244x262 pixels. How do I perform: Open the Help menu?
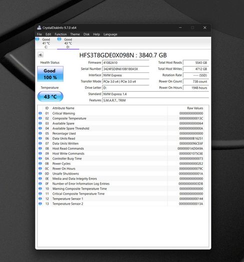96,34
